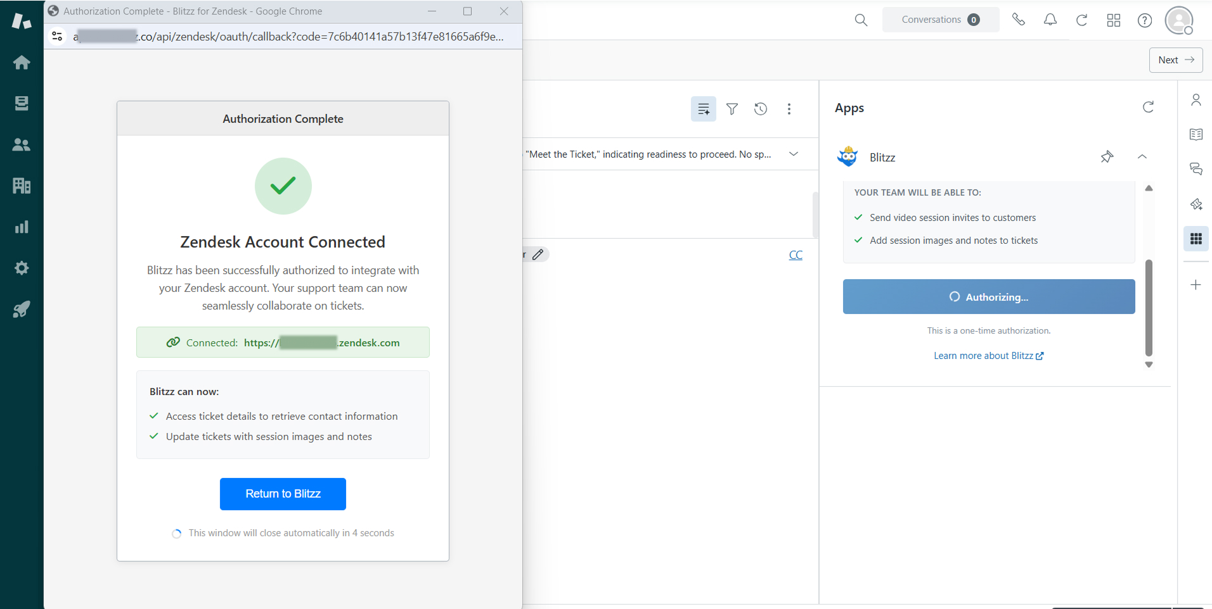
Task: Click "Update tickets with session images and notes"
Action: coord(269,436)
